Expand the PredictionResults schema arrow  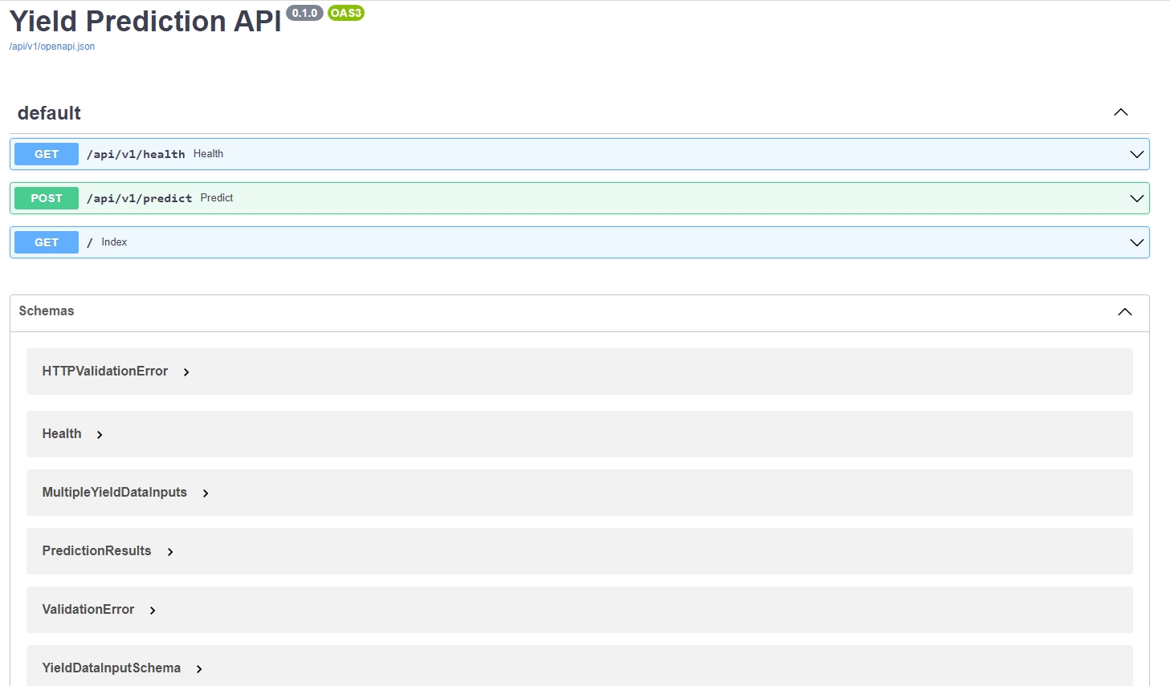click(170, 552)
